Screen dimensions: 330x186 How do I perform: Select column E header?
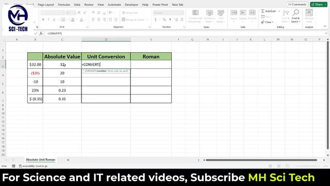[151, 39]
